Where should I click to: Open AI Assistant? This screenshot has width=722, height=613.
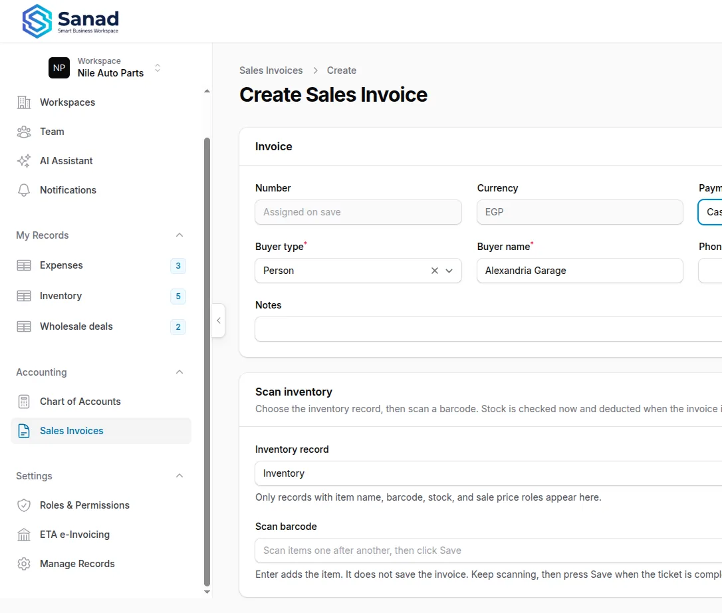[66, 161]
